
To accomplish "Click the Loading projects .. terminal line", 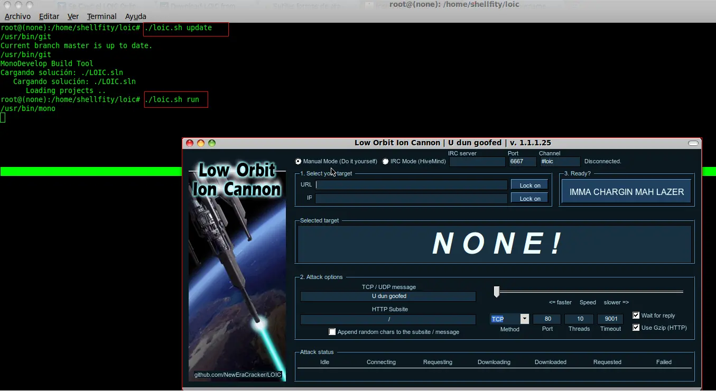I will 66,90.
